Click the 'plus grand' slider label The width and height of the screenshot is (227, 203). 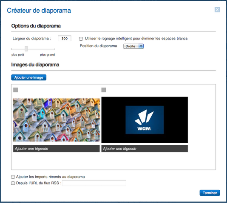pyautogui.click(x=47, y=55)
